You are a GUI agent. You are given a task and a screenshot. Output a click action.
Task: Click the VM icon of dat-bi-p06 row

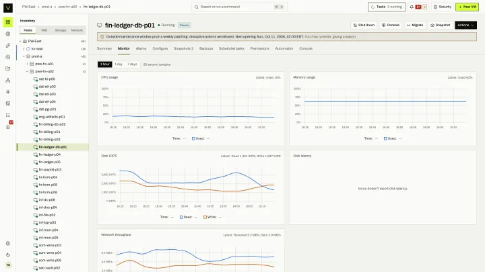tap(35, 79)
